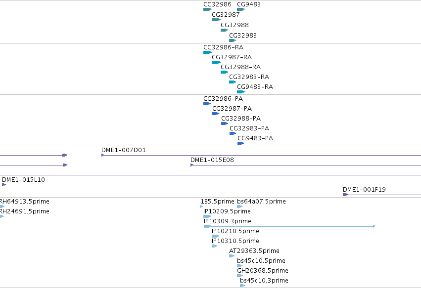Click the CG32987 gene feature
The width and height of the screenshot is (421, 288).
point(216,20)
